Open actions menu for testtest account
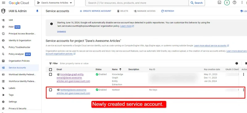Viewport: 247px width, 113px height. [244, 90]
